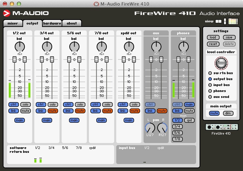
Task: Click the aux L pan knob
Action: pyautogui.click(x=150, y=128)
